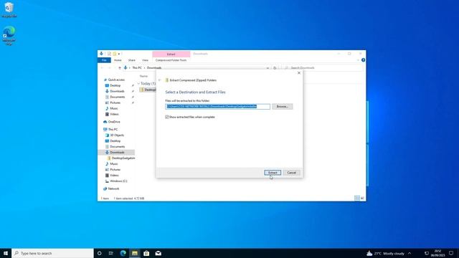Viewport: 459px width, 258px height.
Task: Switch to Details view in the status bar
Action: [357, 199]
